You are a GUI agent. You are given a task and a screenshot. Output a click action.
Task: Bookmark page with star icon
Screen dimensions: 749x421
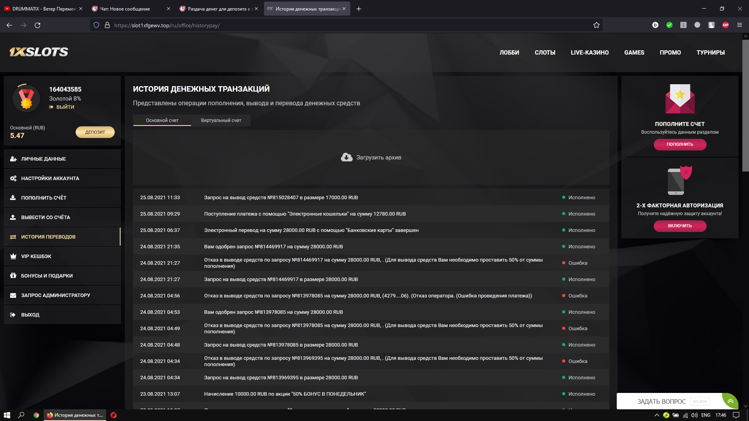coord(596,25)
